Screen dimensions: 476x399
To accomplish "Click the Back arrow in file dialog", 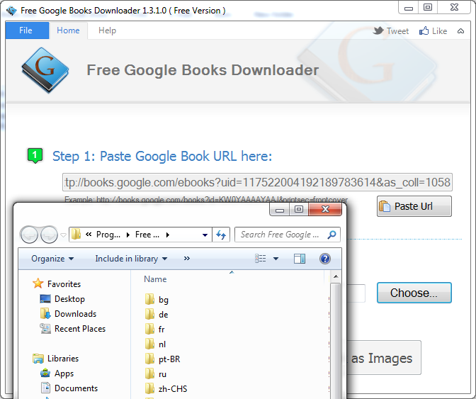I will [29, 235].
